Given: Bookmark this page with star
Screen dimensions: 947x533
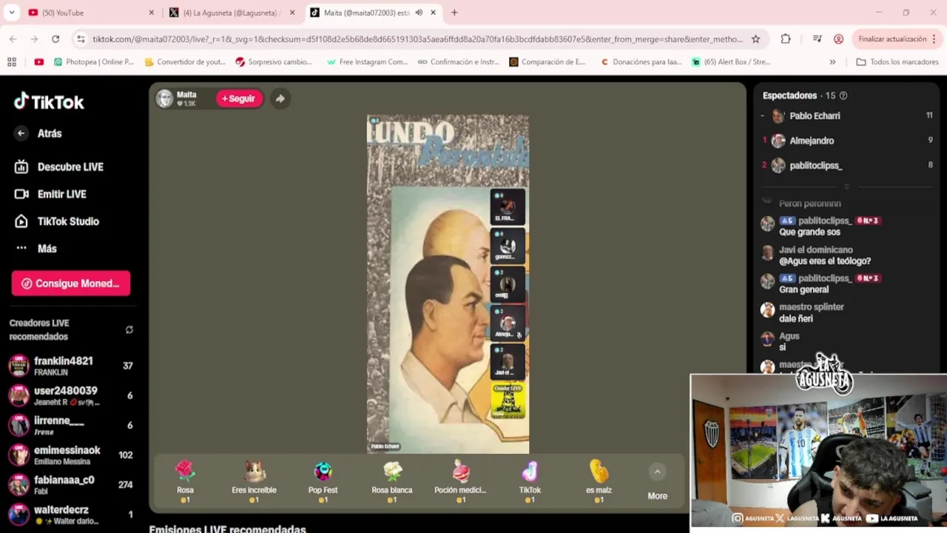Looking at the screenshot, I should [x=755, y=39].
